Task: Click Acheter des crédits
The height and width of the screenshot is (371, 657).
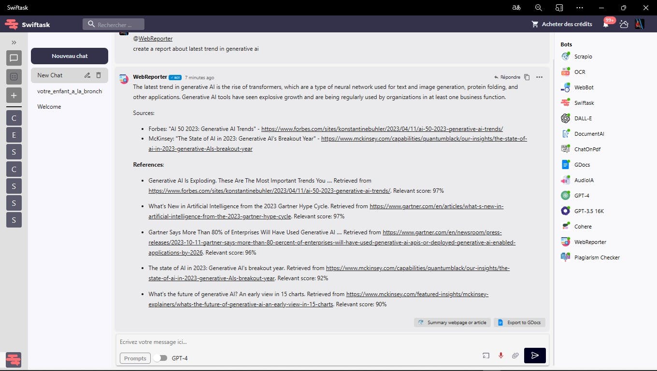Action: point(562,24)
